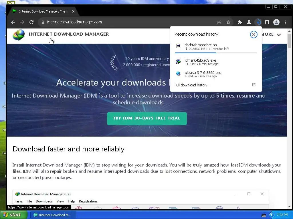Screen dimensions: 293x219
Task: Click the forward navigation arrow
Action: point(22,22)
